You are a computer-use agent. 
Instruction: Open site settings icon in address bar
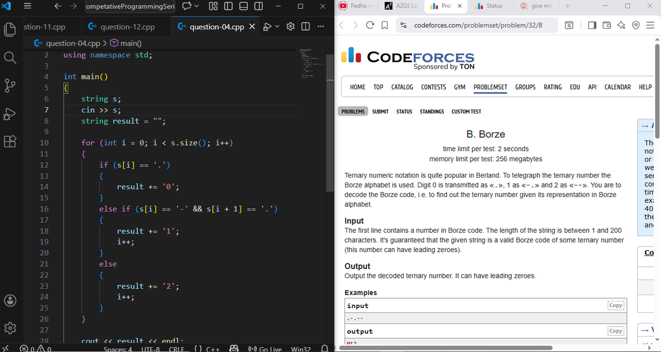404,25
